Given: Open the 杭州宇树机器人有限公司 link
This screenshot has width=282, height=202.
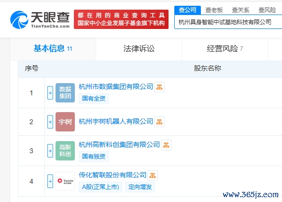Looking at the screenshot, I should (116, 121).
